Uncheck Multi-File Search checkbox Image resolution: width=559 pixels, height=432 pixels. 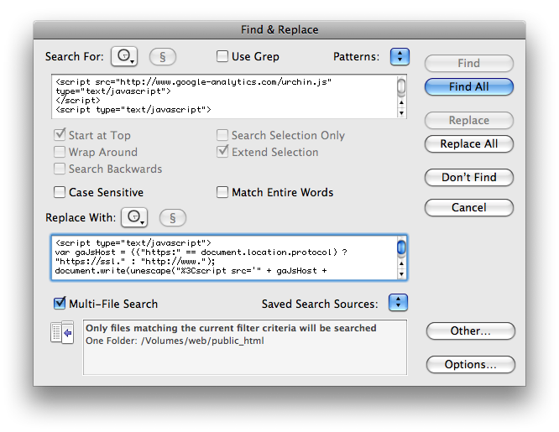(60, 303)
